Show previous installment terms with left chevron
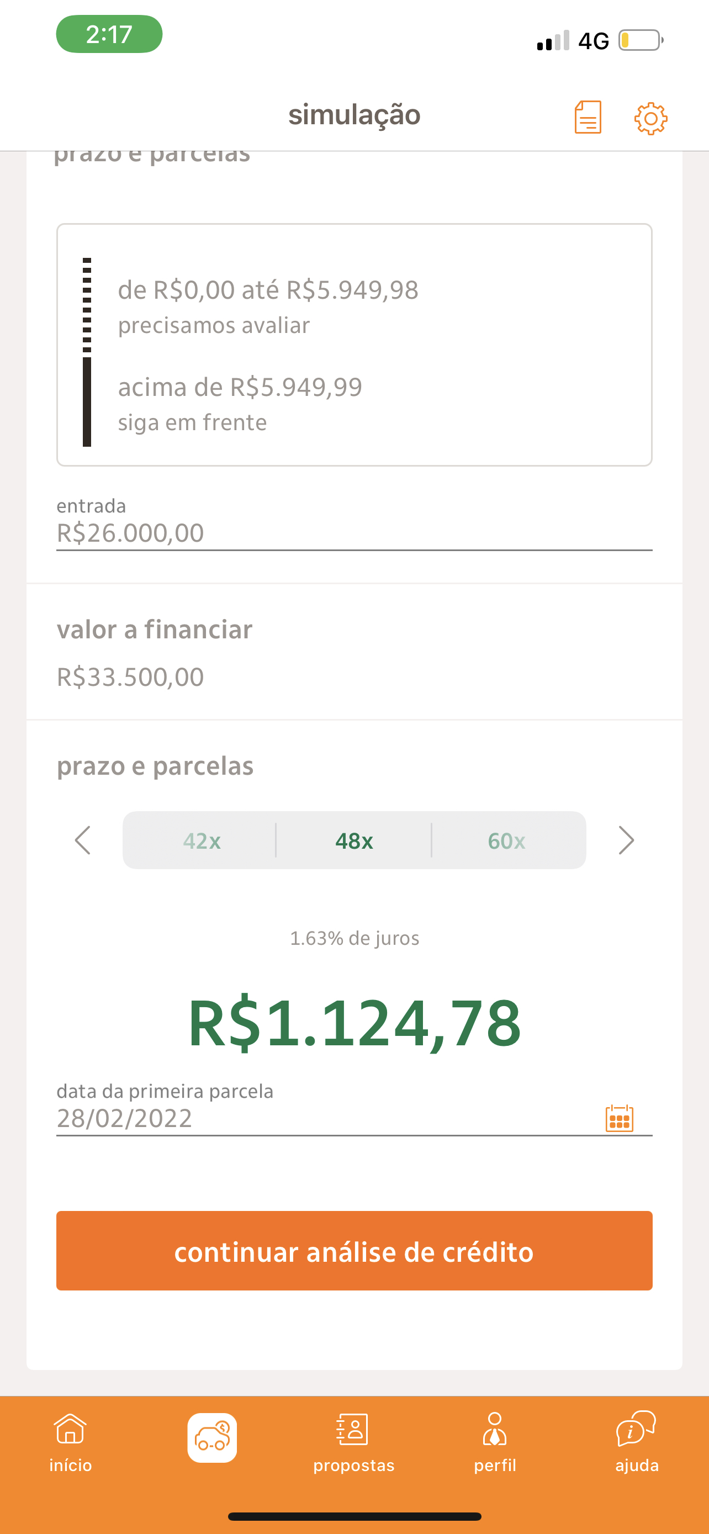This screenshot has width=709, height=1534. [83, 840]
